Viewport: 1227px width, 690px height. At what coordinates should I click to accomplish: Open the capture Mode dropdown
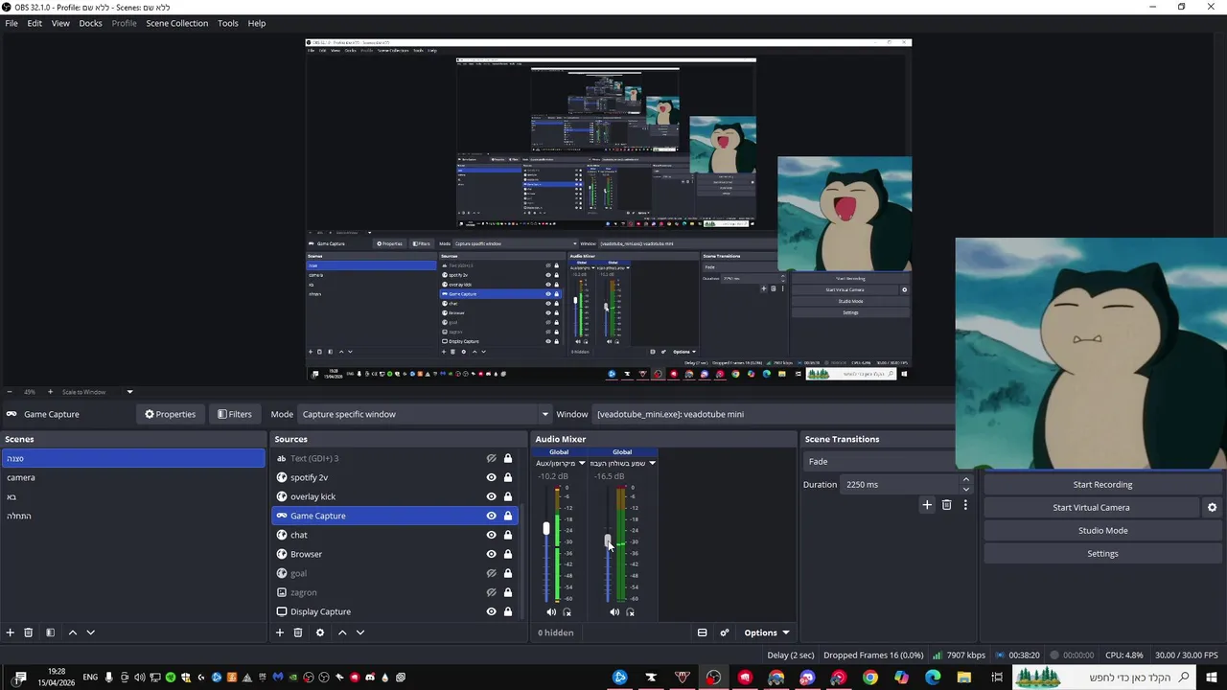[x=425, y=414]
